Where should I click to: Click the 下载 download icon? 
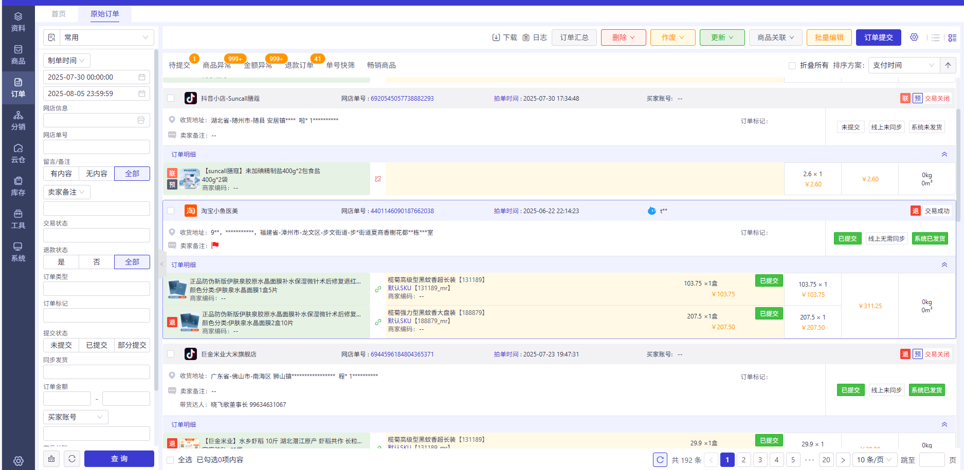point(496,37)
